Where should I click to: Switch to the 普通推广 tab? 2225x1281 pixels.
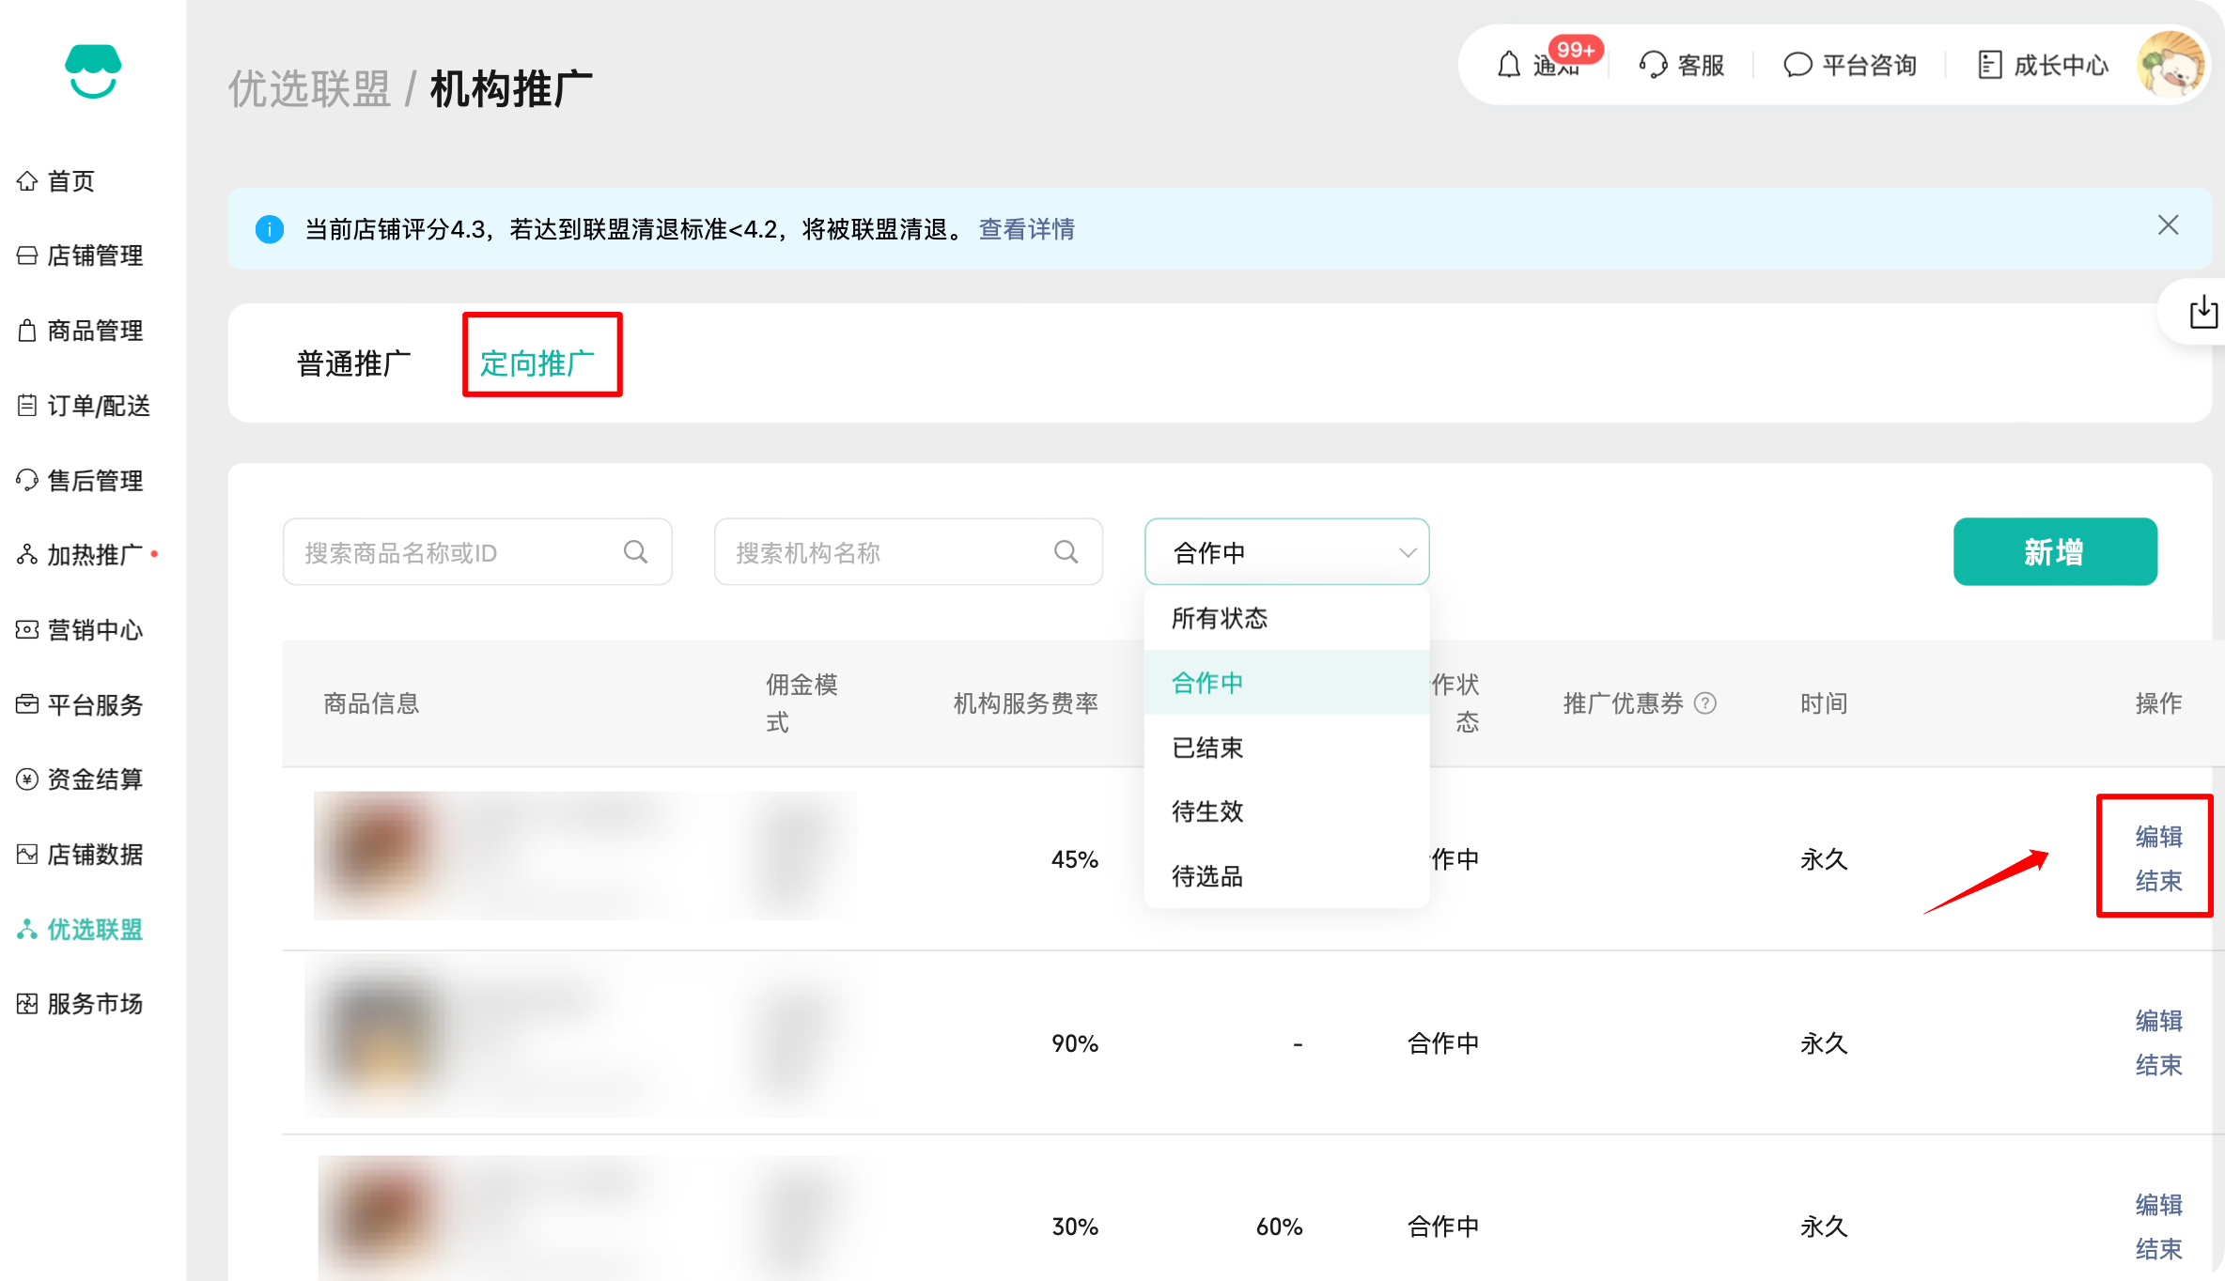point(354,363)
